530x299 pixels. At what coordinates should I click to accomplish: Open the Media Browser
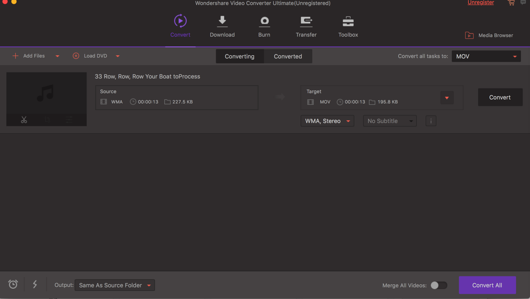489,35
